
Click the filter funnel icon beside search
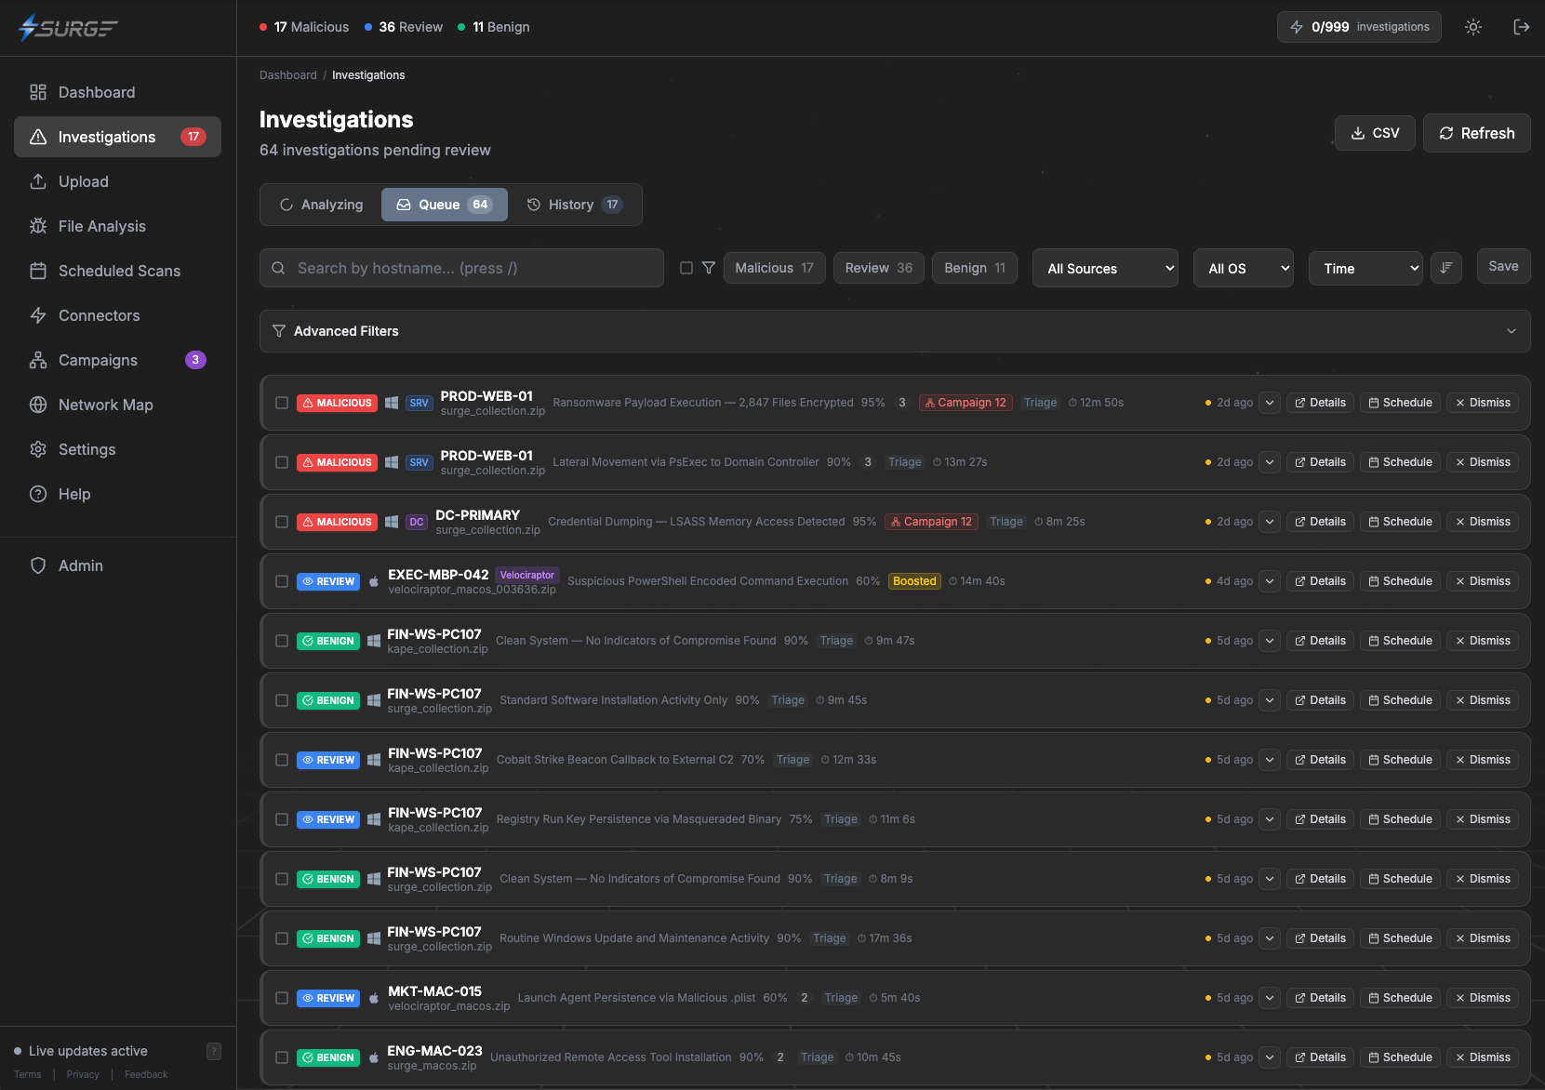709,267
